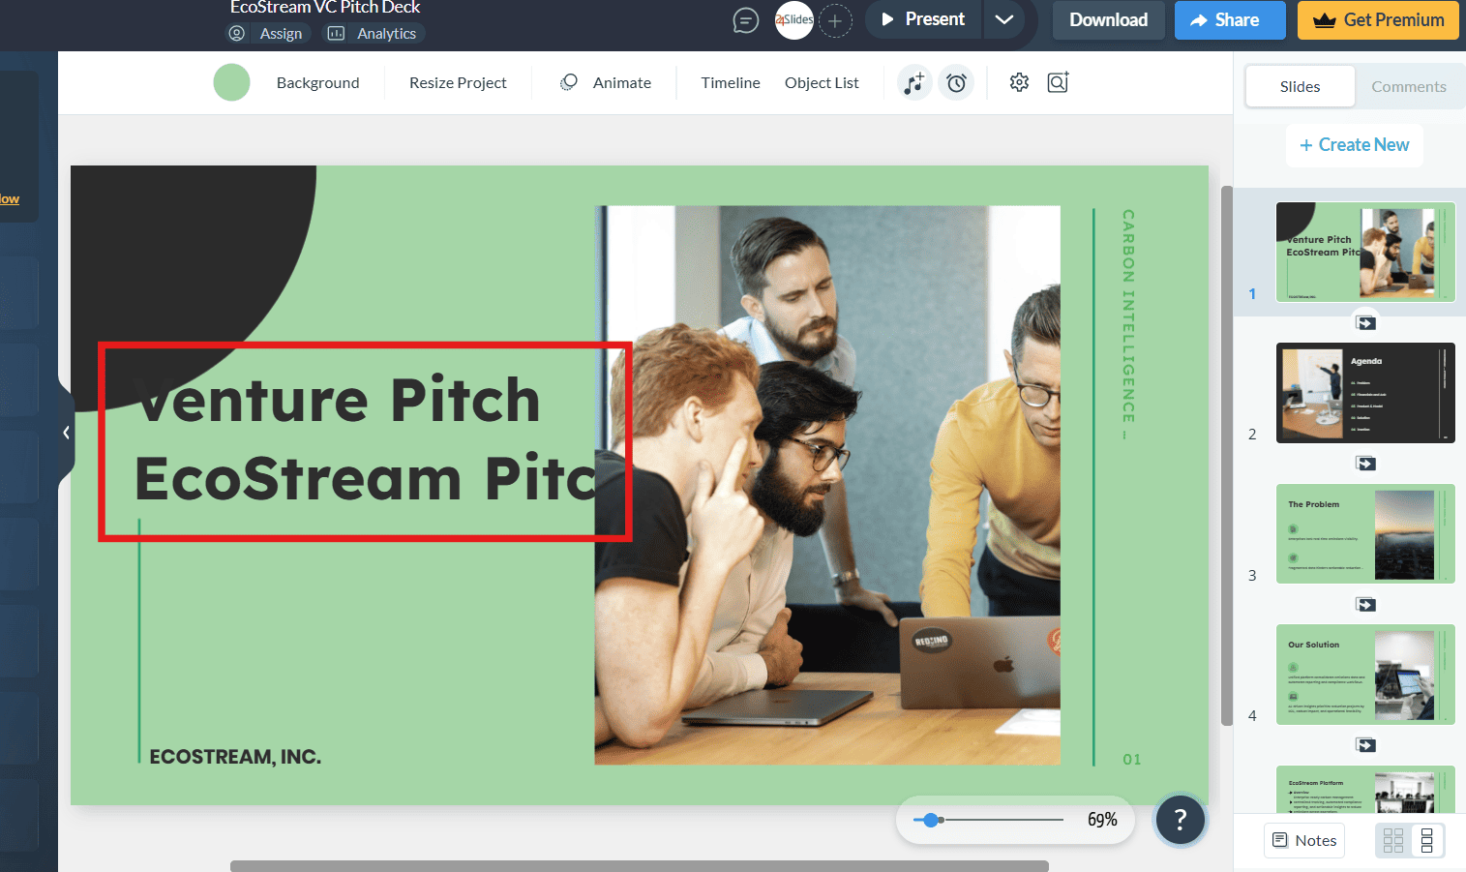Image resolution: width=1466 pixels, height=872 pixels.
Task: Open transition icon below slide 3
Action: click(x=1365, y=605)
